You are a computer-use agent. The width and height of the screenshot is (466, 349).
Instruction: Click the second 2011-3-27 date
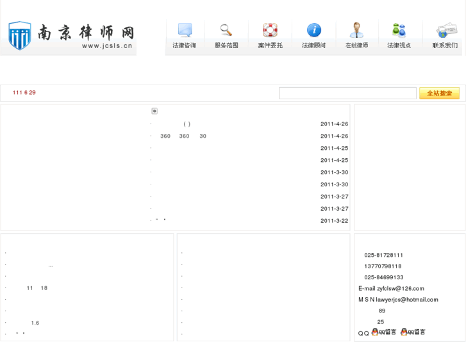(x=334, y=209)
